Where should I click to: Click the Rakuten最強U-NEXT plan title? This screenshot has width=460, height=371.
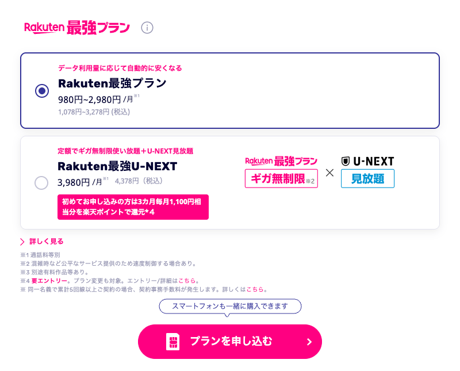pos(117,166)
